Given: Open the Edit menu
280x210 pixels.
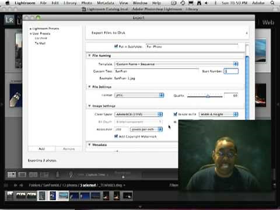Looking at the screenshot, I should point(55,3).
